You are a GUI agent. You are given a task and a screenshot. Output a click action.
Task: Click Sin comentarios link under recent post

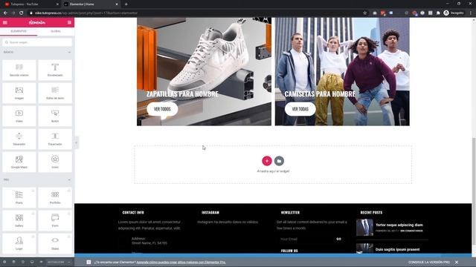tap(411, 231)
